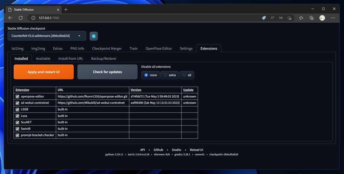The height and width of the screenshot is (174, 344).
Task: Open the API footer link
Action: point(143,150)
